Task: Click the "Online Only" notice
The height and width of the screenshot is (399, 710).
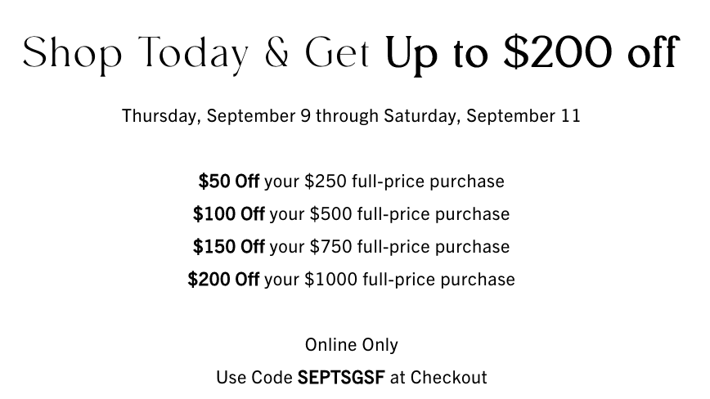Action: coord(352,345)
